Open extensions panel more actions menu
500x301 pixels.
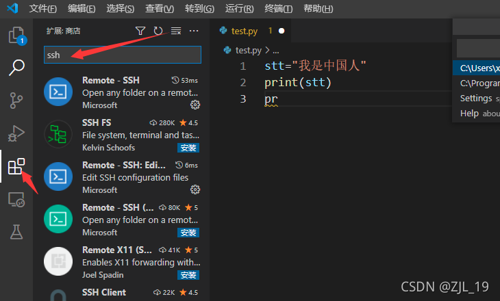194,31
